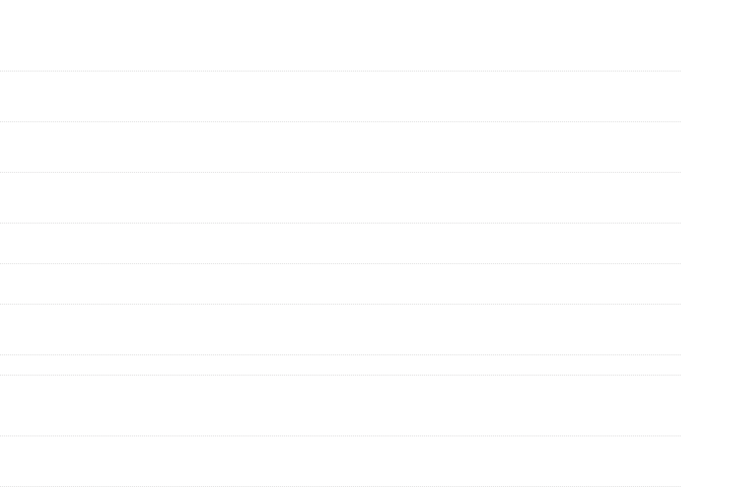Click the blank header area above first divider
The image size is (745, 487).
click(x=340, y=35)
